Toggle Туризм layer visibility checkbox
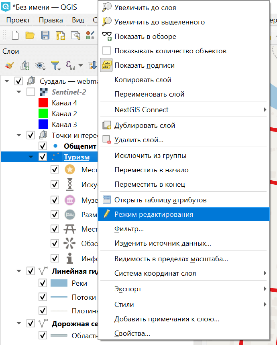The image size is (277, 345). 43,157
